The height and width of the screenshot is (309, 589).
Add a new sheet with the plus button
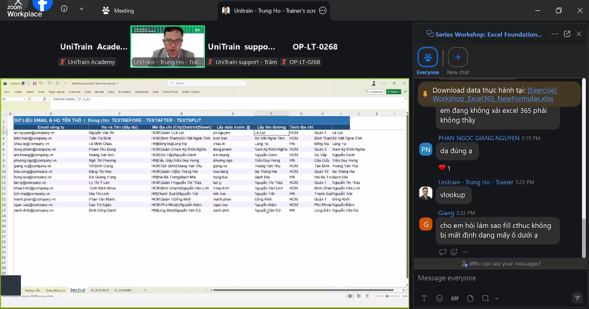click(x=145, y=290)
